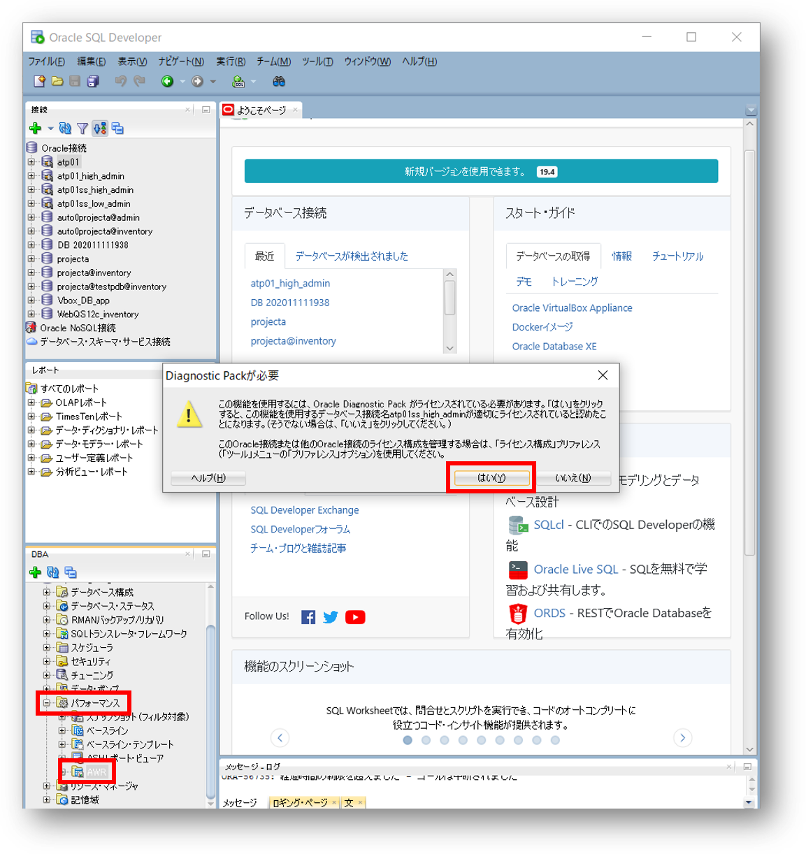Collapse the パフォーマンス tree node
The height and width of the screenshot is (854, 806).
point(47,703)
